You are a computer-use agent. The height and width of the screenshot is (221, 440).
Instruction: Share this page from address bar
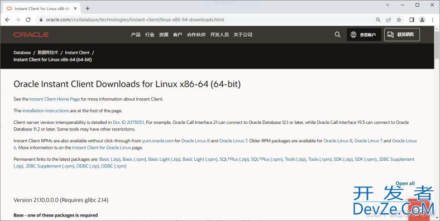(389, 20)
